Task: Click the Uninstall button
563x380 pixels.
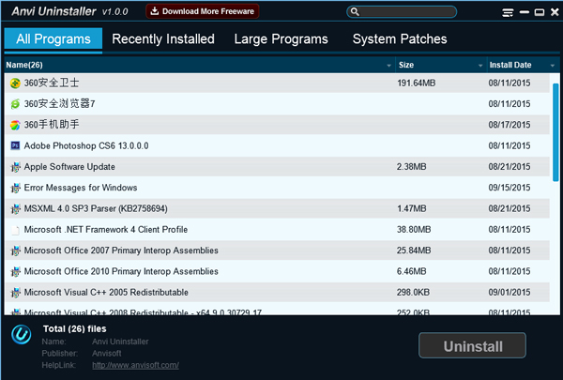Action: 473,345
